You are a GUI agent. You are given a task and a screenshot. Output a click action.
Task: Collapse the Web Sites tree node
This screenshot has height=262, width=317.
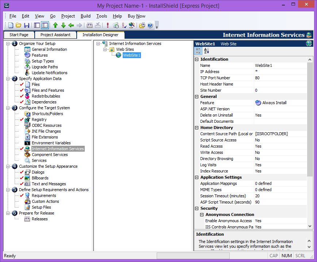(x=104, y=49)
